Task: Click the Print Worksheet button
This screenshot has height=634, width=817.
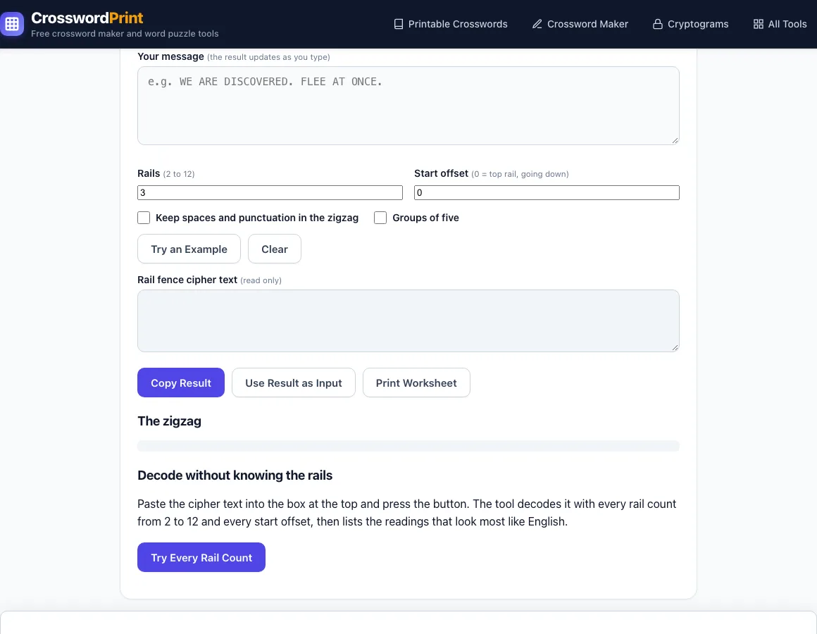Action: (x=416, y=383)
